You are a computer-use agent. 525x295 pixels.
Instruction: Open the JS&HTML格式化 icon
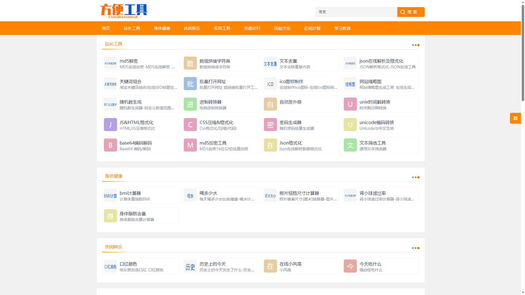click(x=110, y=125)
